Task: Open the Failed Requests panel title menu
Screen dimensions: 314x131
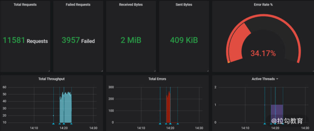Action: click(78, 5)
